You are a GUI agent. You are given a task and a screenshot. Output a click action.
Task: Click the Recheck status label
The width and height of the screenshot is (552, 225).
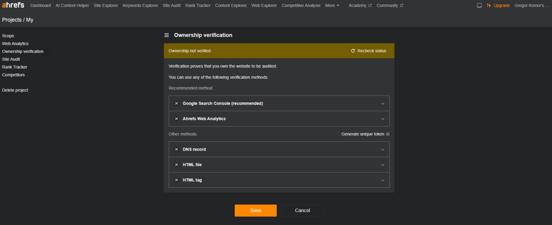pos(372,51)
